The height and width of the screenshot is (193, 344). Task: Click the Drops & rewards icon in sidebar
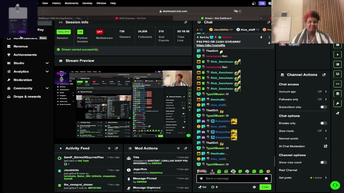click(x=9, y=96)
